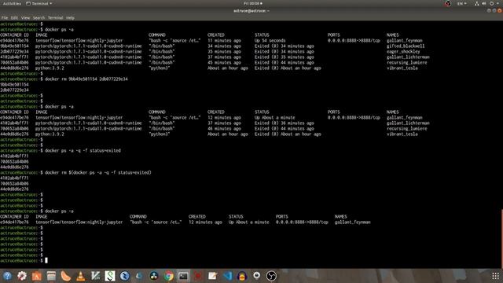Open Google Chrome from the dock

pos(169,276)
